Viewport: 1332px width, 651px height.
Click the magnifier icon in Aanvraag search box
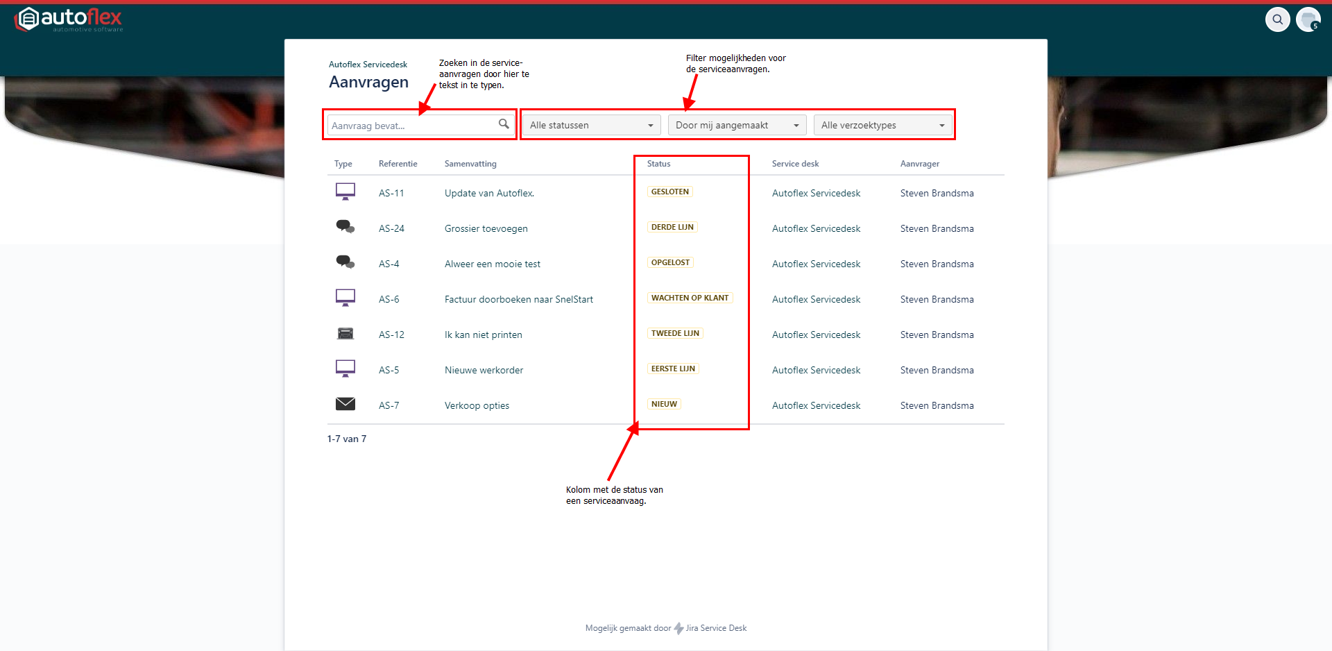click(504, 124)
